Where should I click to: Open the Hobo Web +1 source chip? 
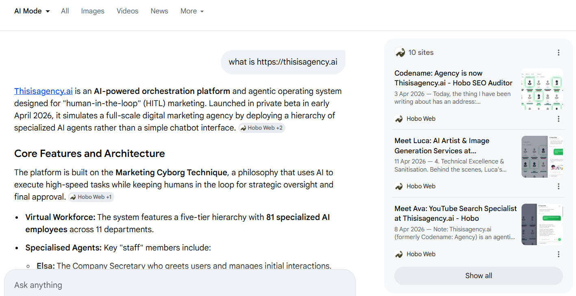(x=91, y=197)
